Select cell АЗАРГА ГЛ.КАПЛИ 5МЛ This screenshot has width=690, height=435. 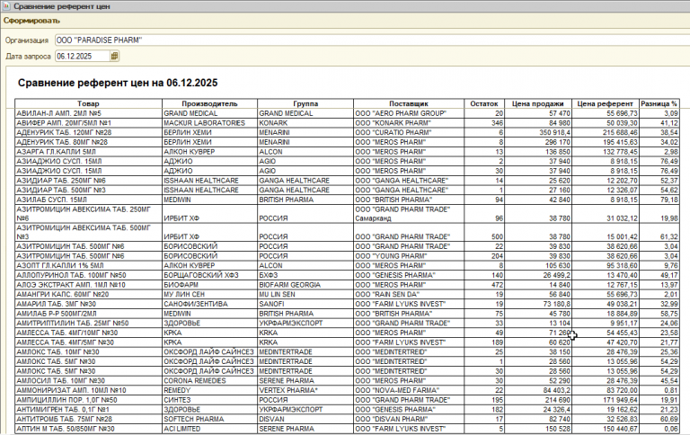click(88, 152)
